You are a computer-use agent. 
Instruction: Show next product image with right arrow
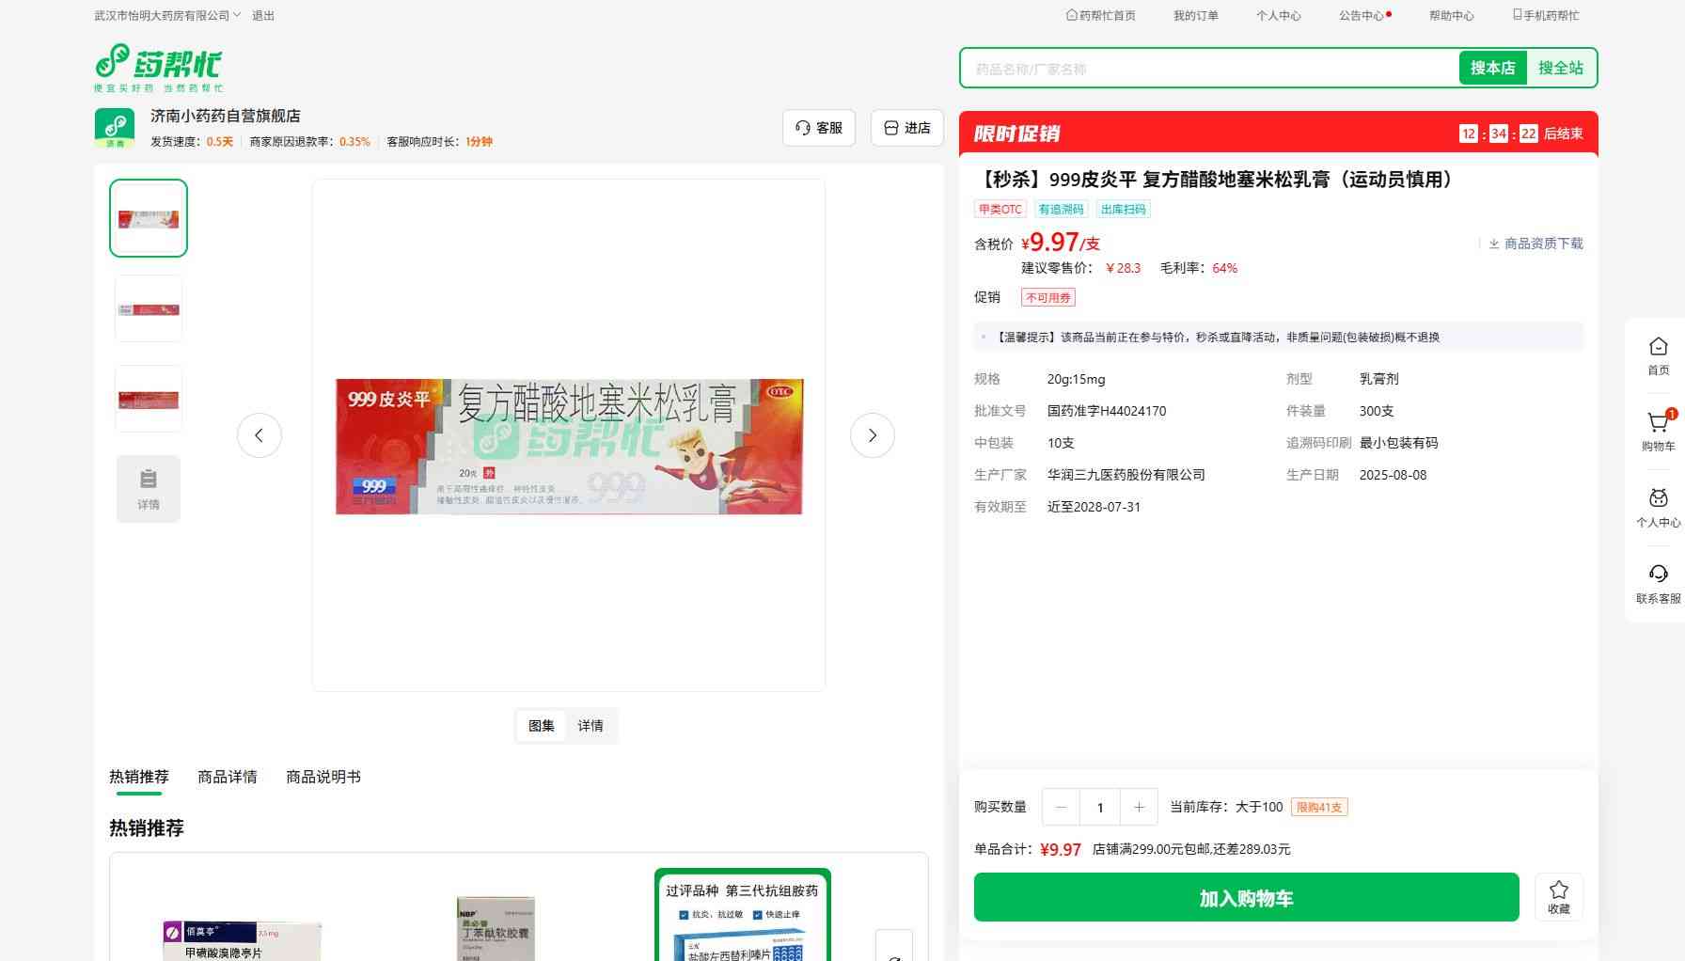click(872, 435)
